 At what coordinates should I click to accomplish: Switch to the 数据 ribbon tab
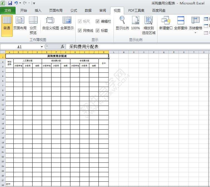88,11
